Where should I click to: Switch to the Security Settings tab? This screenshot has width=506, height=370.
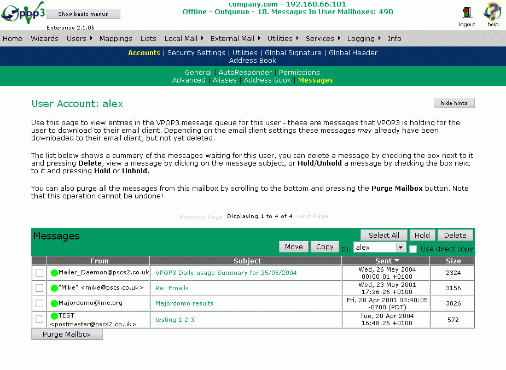pos(196,52)
